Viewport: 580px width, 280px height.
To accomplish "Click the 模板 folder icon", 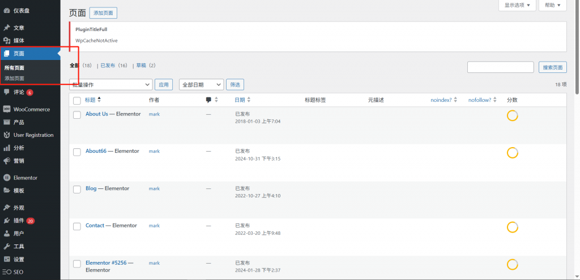I will click(x=7, y=191).
